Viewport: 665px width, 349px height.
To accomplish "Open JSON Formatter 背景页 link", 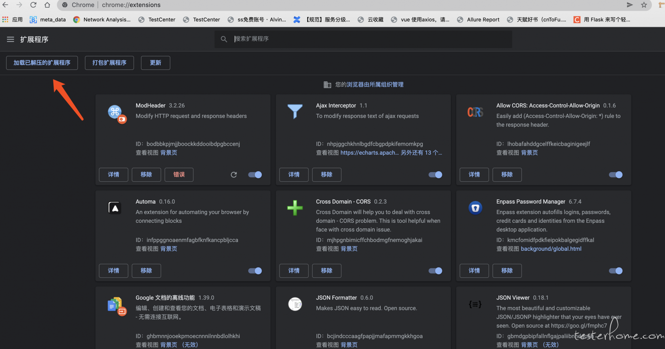I will [349, 345].
